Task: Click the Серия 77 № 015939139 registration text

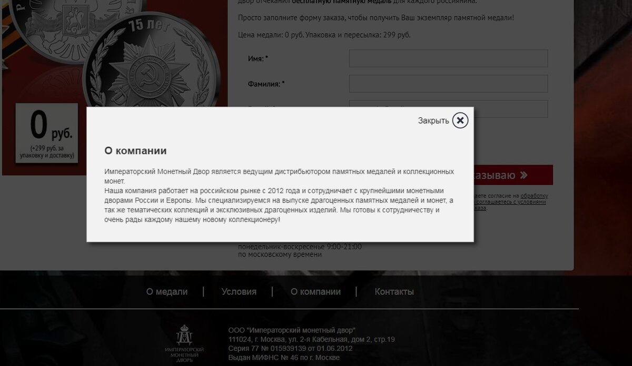Action: point(290,348)
